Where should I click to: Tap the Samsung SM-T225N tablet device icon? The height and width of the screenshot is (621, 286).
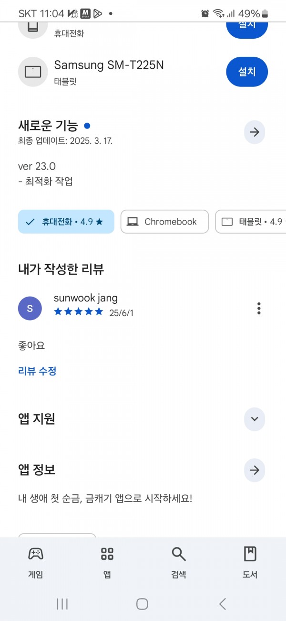[x=33, y=72]
